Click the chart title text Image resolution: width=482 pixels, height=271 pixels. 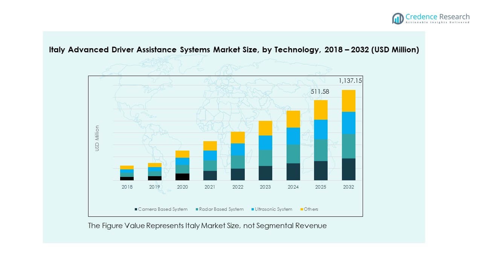click(x=234, y=50)
